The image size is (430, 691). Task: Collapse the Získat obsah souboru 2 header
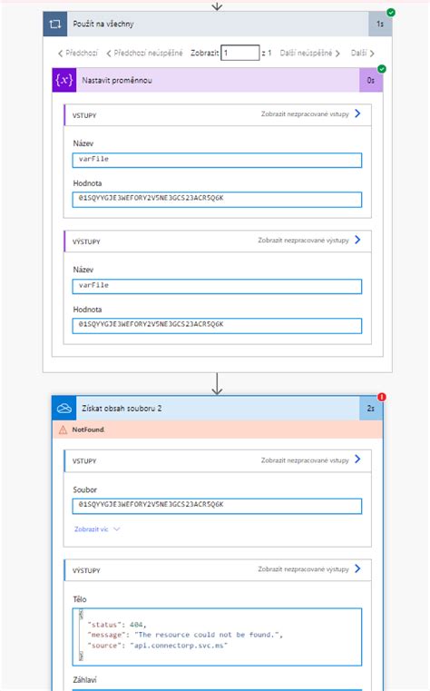[218, 409]
